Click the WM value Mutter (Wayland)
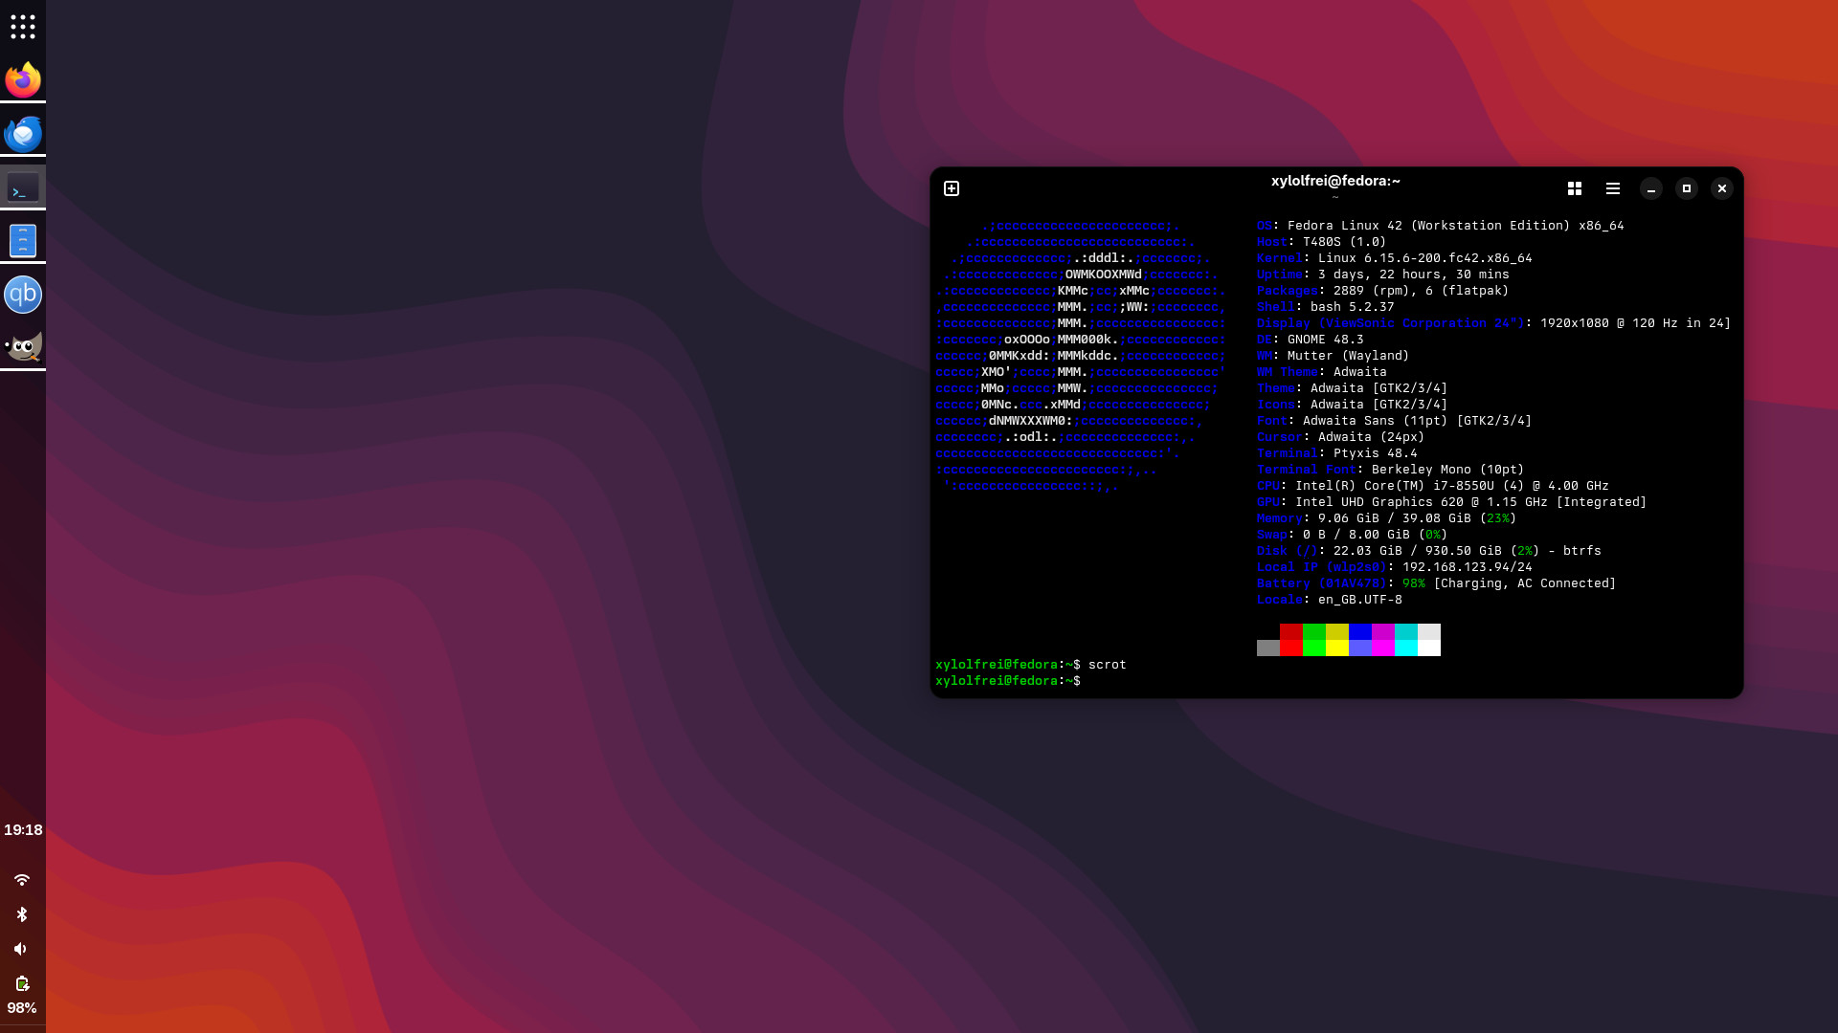The width and height of the screenshot is (1838, 1033). pyautogui.click(x=1349, y=356)
